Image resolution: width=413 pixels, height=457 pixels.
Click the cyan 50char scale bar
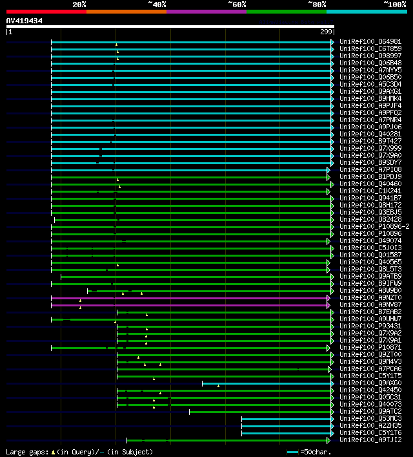click(292, 452)
